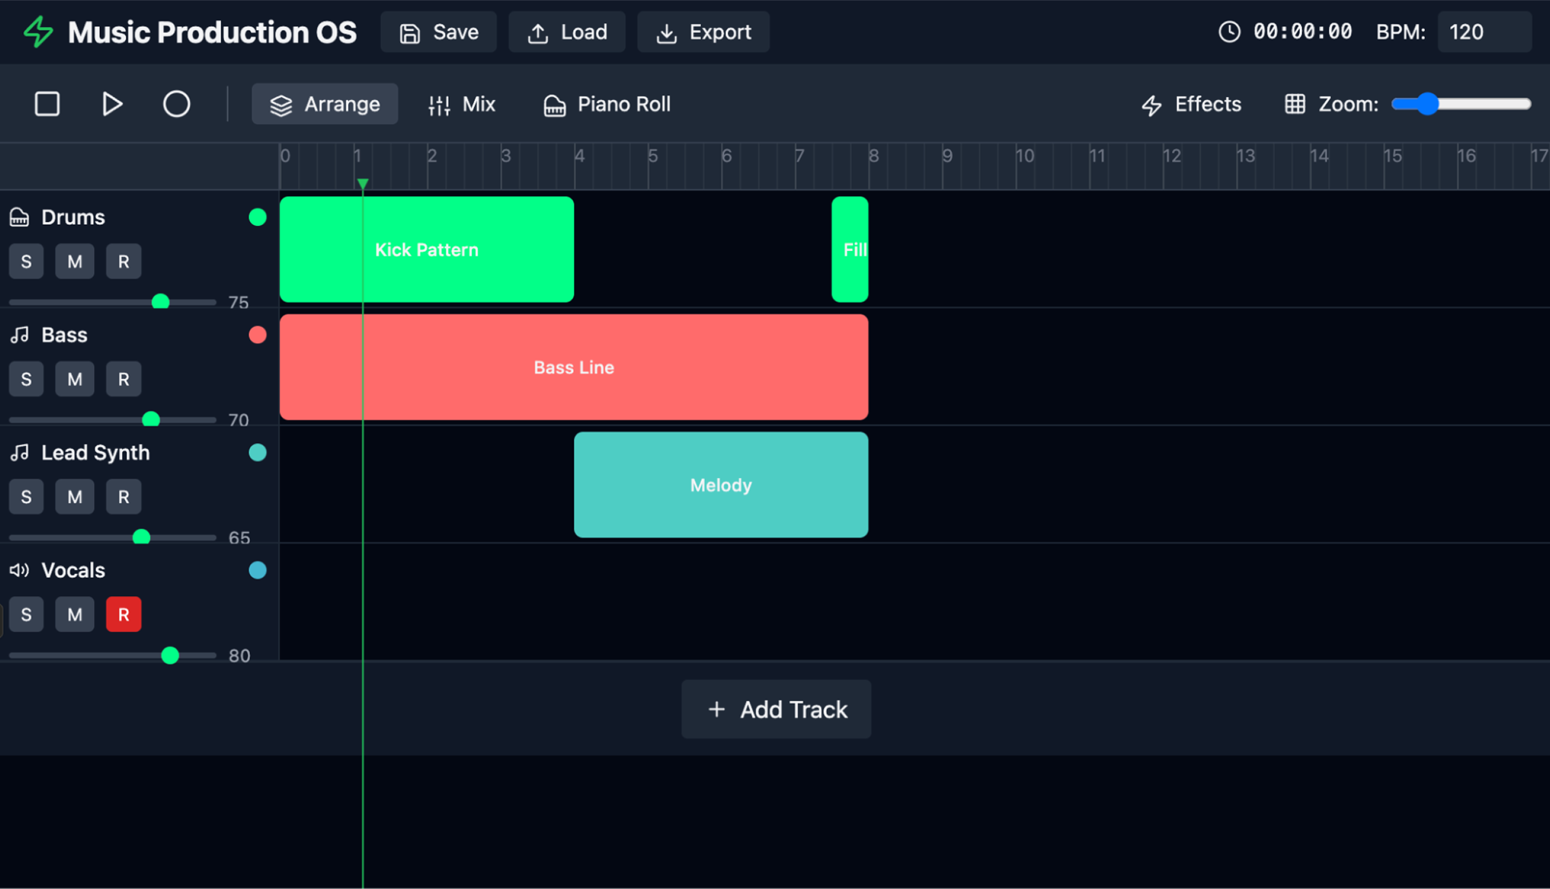1550x889 pixels.
Task: Click the Drums track status indicator dot
Action: pyautogui.click(x=257, y=217)
